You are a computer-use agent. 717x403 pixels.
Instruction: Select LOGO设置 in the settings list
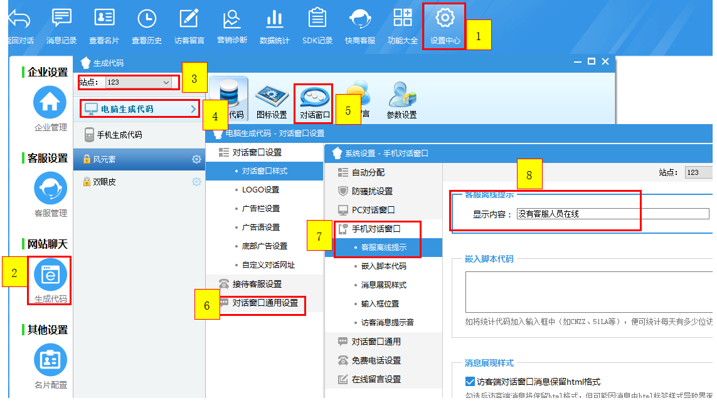(x=260, y=190)
